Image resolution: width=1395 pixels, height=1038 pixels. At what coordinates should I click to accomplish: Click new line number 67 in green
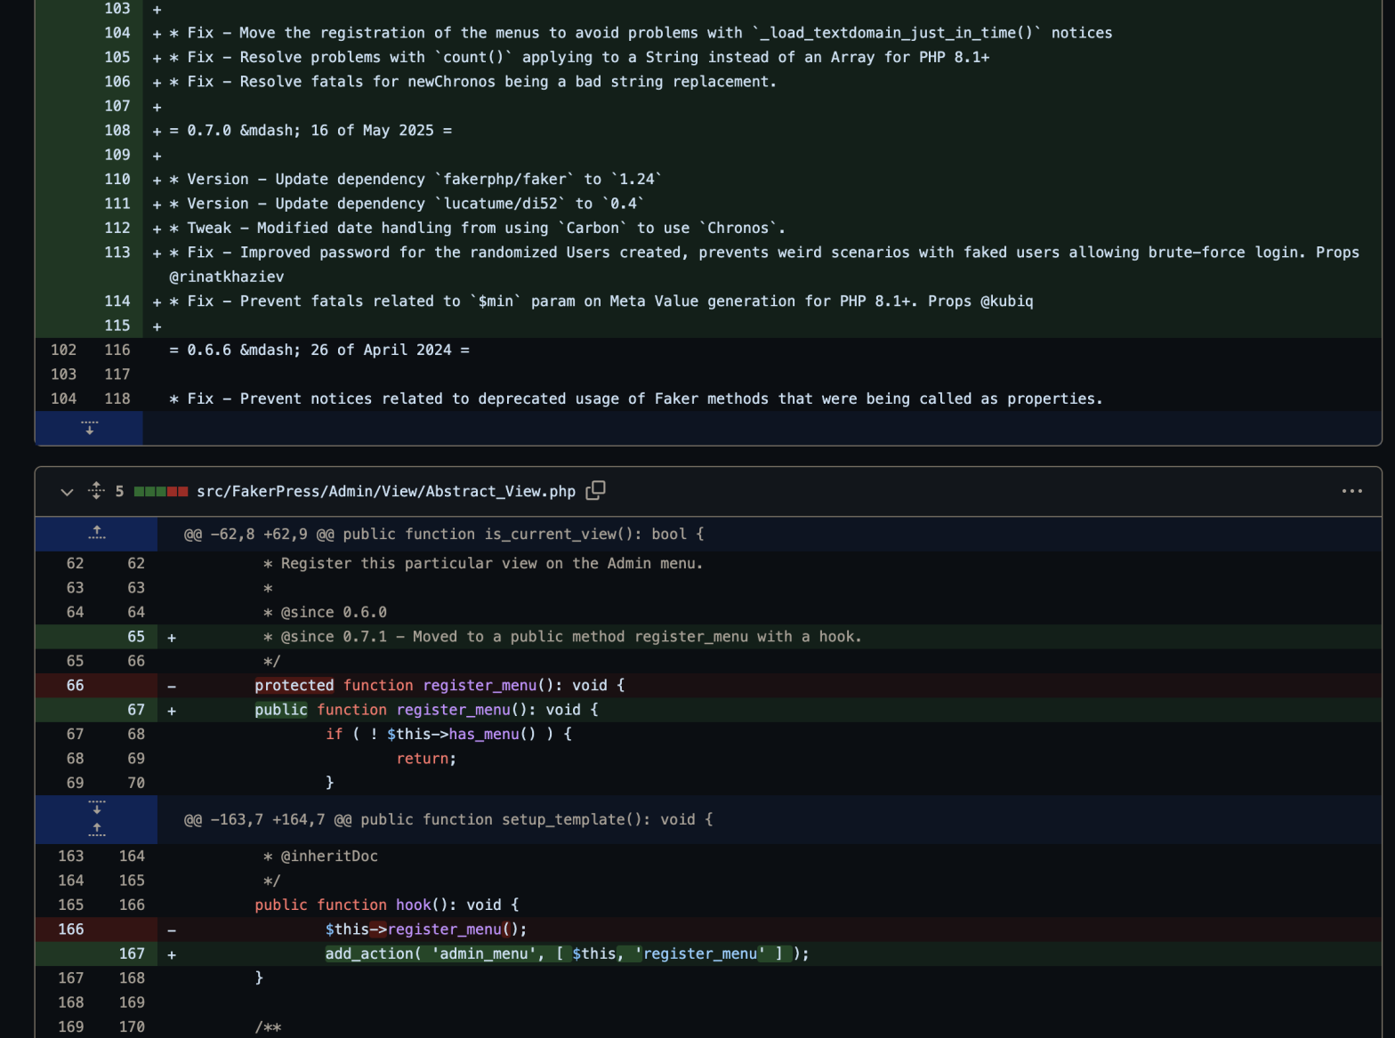(x=136, y=710)
